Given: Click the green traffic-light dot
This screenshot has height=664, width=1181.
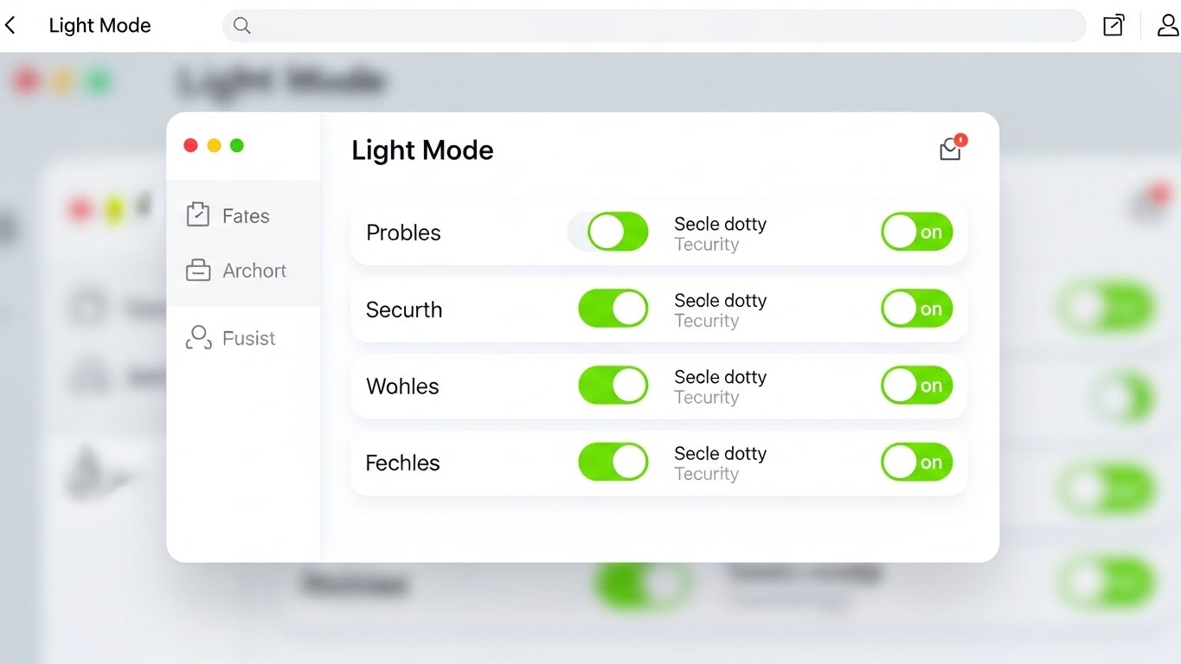Looking at the screenshot, I should (x=237, y=145).
